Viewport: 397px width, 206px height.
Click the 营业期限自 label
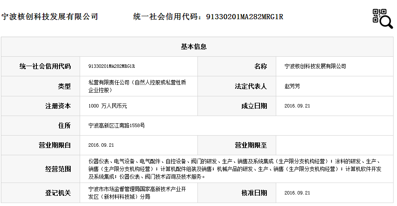coord(55,145)
